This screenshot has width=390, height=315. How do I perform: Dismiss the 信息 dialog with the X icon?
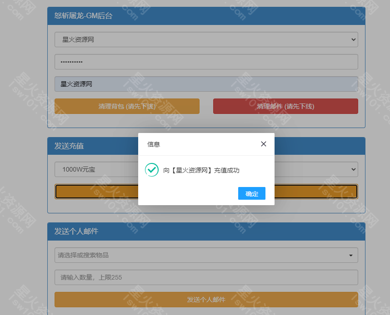click(263, 143)
